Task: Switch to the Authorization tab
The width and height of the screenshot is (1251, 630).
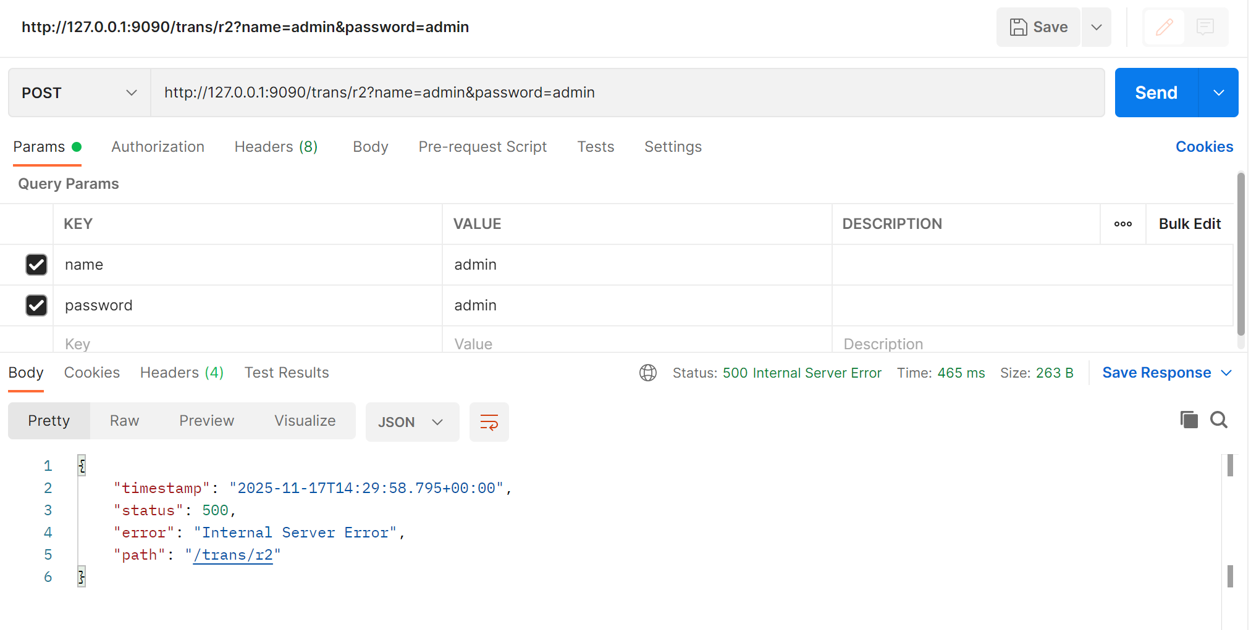Action: [x=158, y=147]
